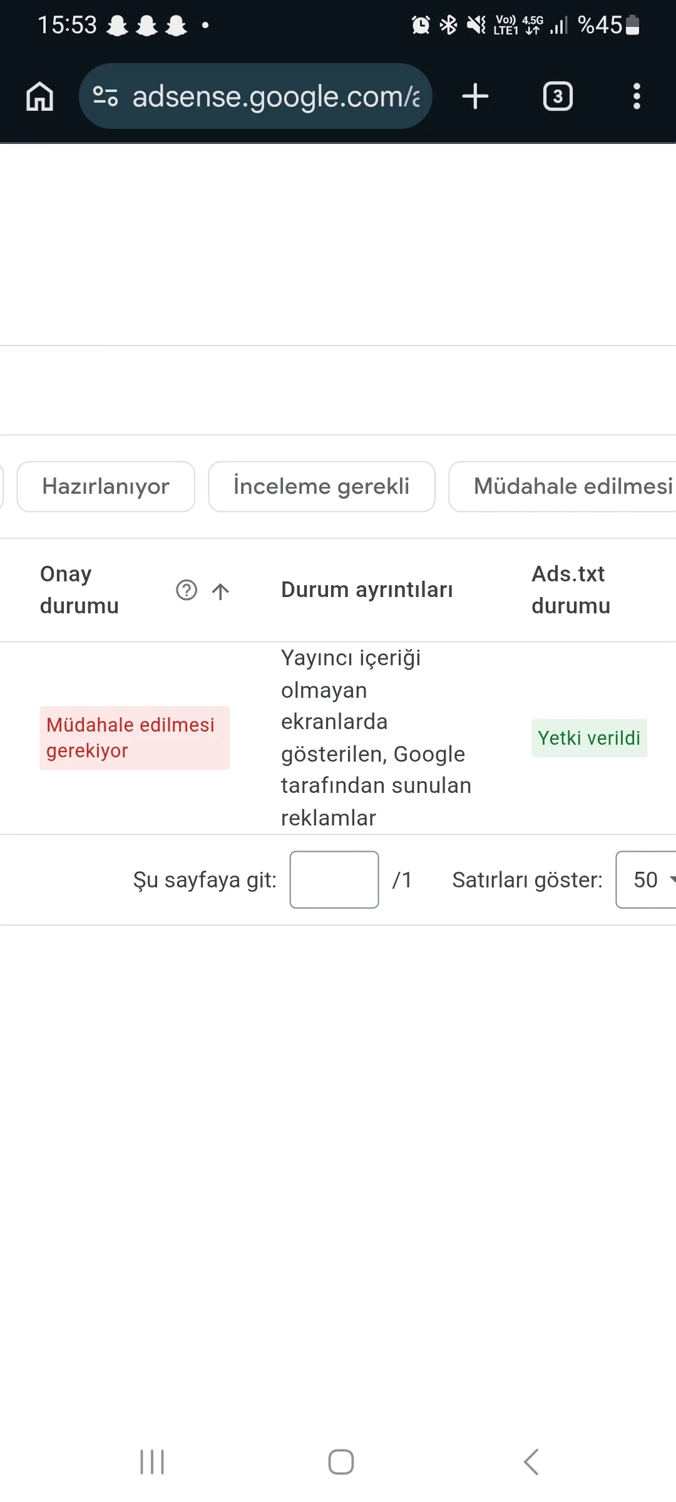Screen dimensions: 676x1502
Task: Open the tab switcher showing 3 tabs
Action: tap(558, 96)
